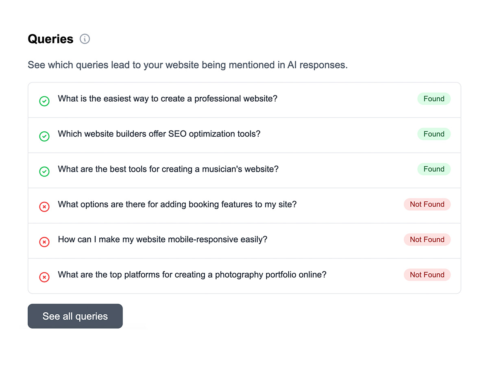Toggle the Found status on musician's website query
Screen dimensions: 488x366
[x=434, y=169]
